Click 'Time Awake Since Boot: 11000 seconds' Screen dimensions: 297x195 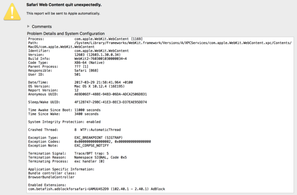click(x=64, y=110)
